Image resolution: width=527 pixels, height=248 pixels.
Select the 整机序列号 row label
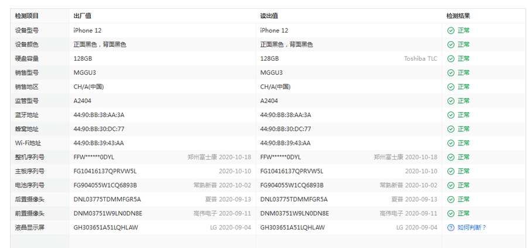[x=30, y=157]
